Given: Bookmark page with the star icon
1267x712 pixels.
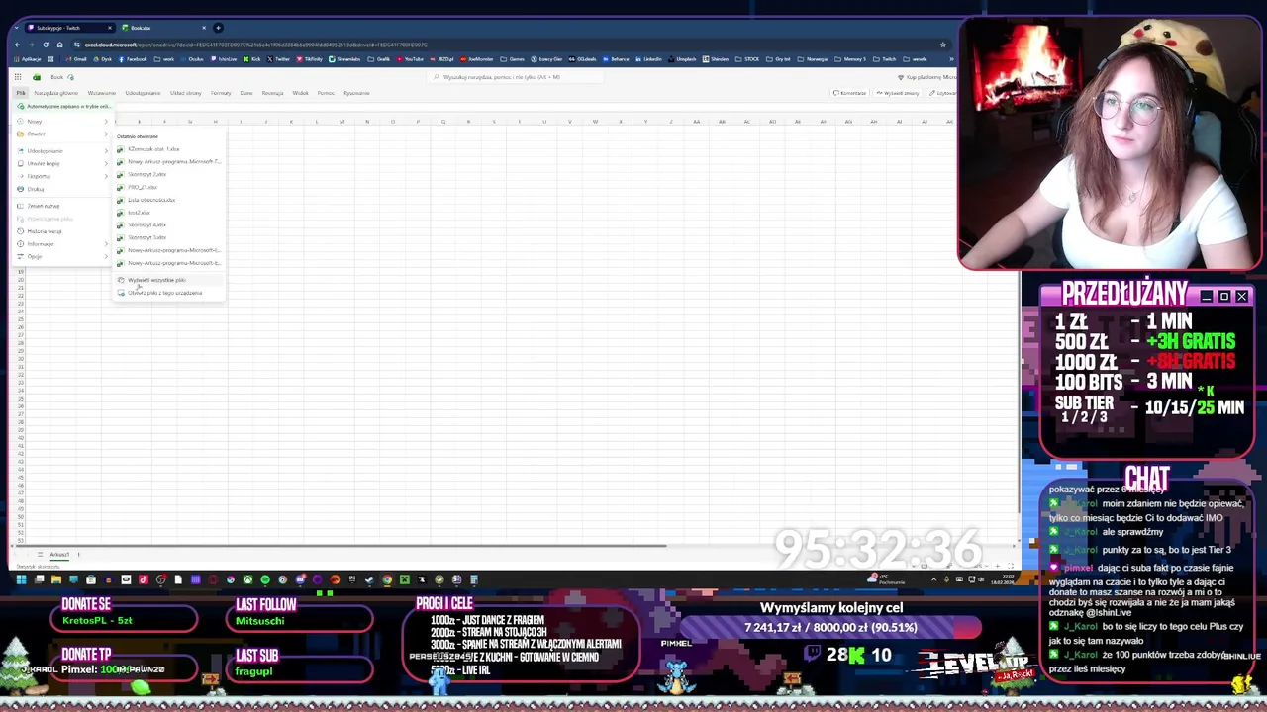Looking at the screenshot, I should (x=942, y=44).
